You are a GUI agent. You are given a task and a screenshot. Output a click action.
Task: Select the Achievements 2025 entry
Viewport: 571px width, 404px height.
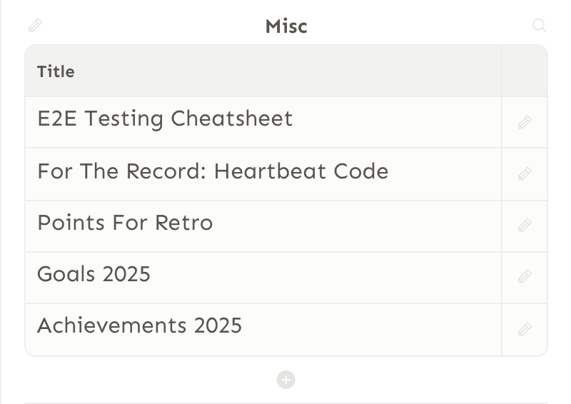[139, 325]
